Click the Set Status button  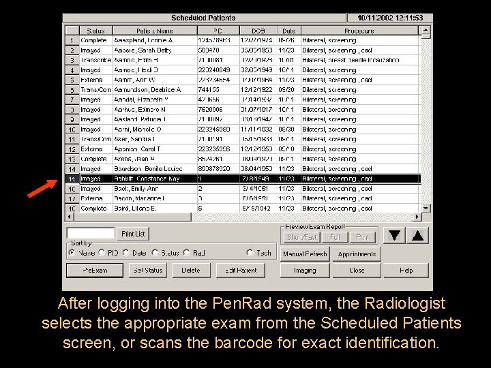click(148, 271)
